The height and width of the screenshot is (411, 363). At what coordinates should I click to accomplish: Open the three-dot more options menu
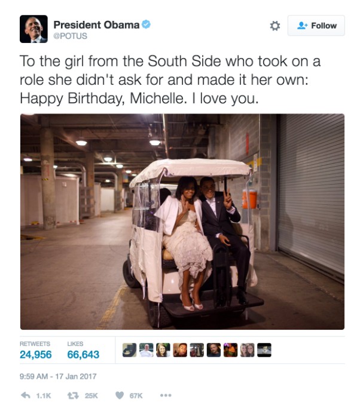click(166, 395)
